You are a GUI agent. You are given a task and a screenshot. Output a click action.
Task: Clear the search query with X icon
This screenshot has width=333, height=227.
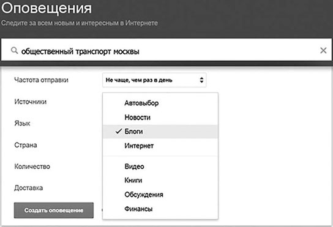tap(323, 50)
